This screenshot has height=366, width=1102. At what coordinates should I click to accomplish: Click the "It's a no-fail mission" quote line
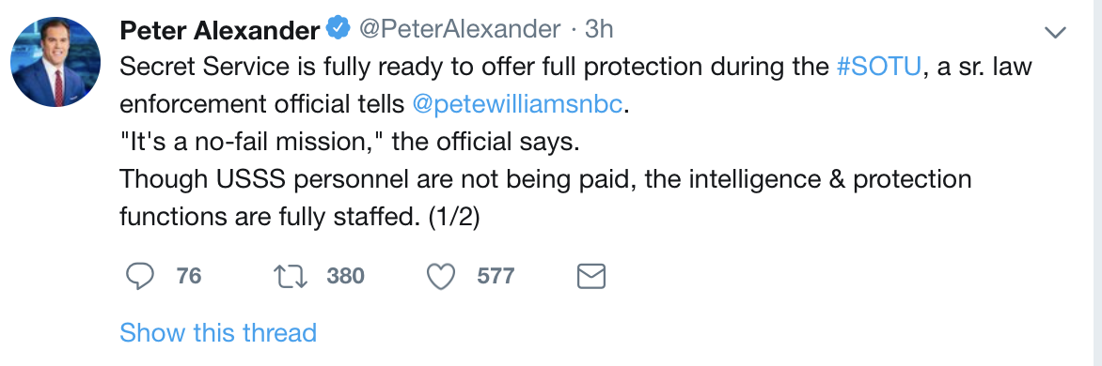[x=349, y=142]
